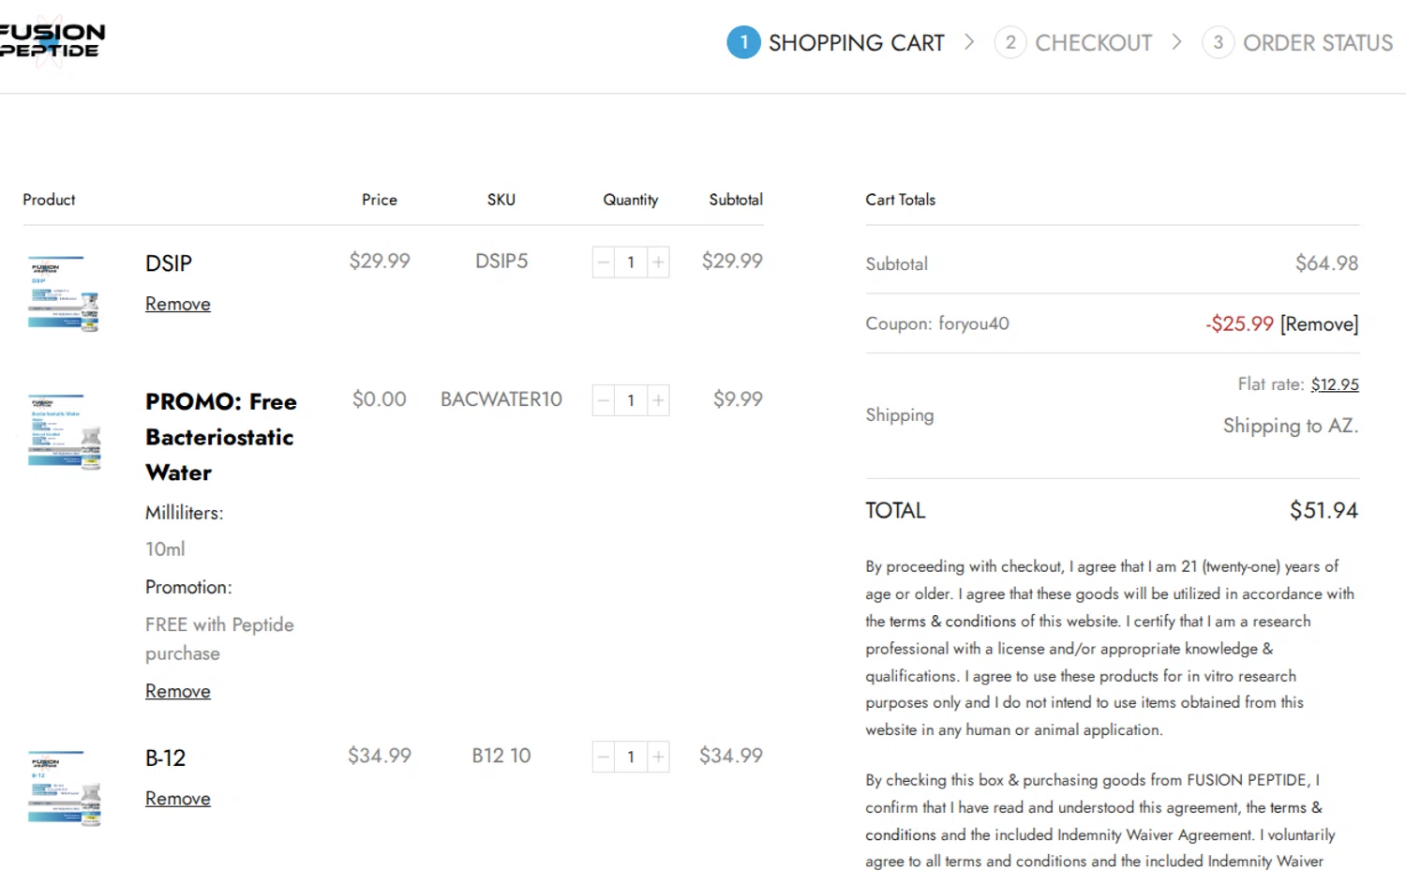Click the DSIP quantity input field
This screenshot has height=871, width=1406.
coord(631,263)
